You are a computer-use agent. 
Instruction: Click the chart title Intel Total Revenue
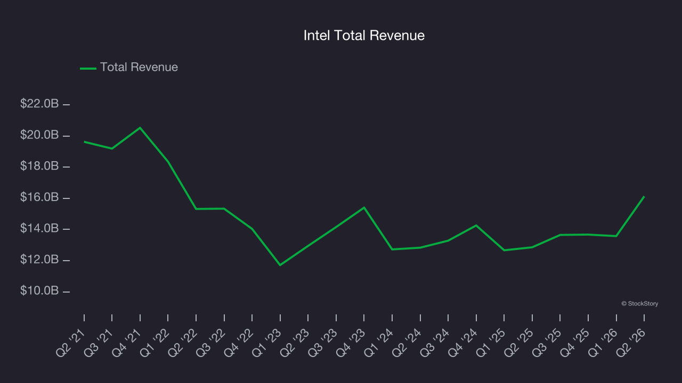point(364,36)
